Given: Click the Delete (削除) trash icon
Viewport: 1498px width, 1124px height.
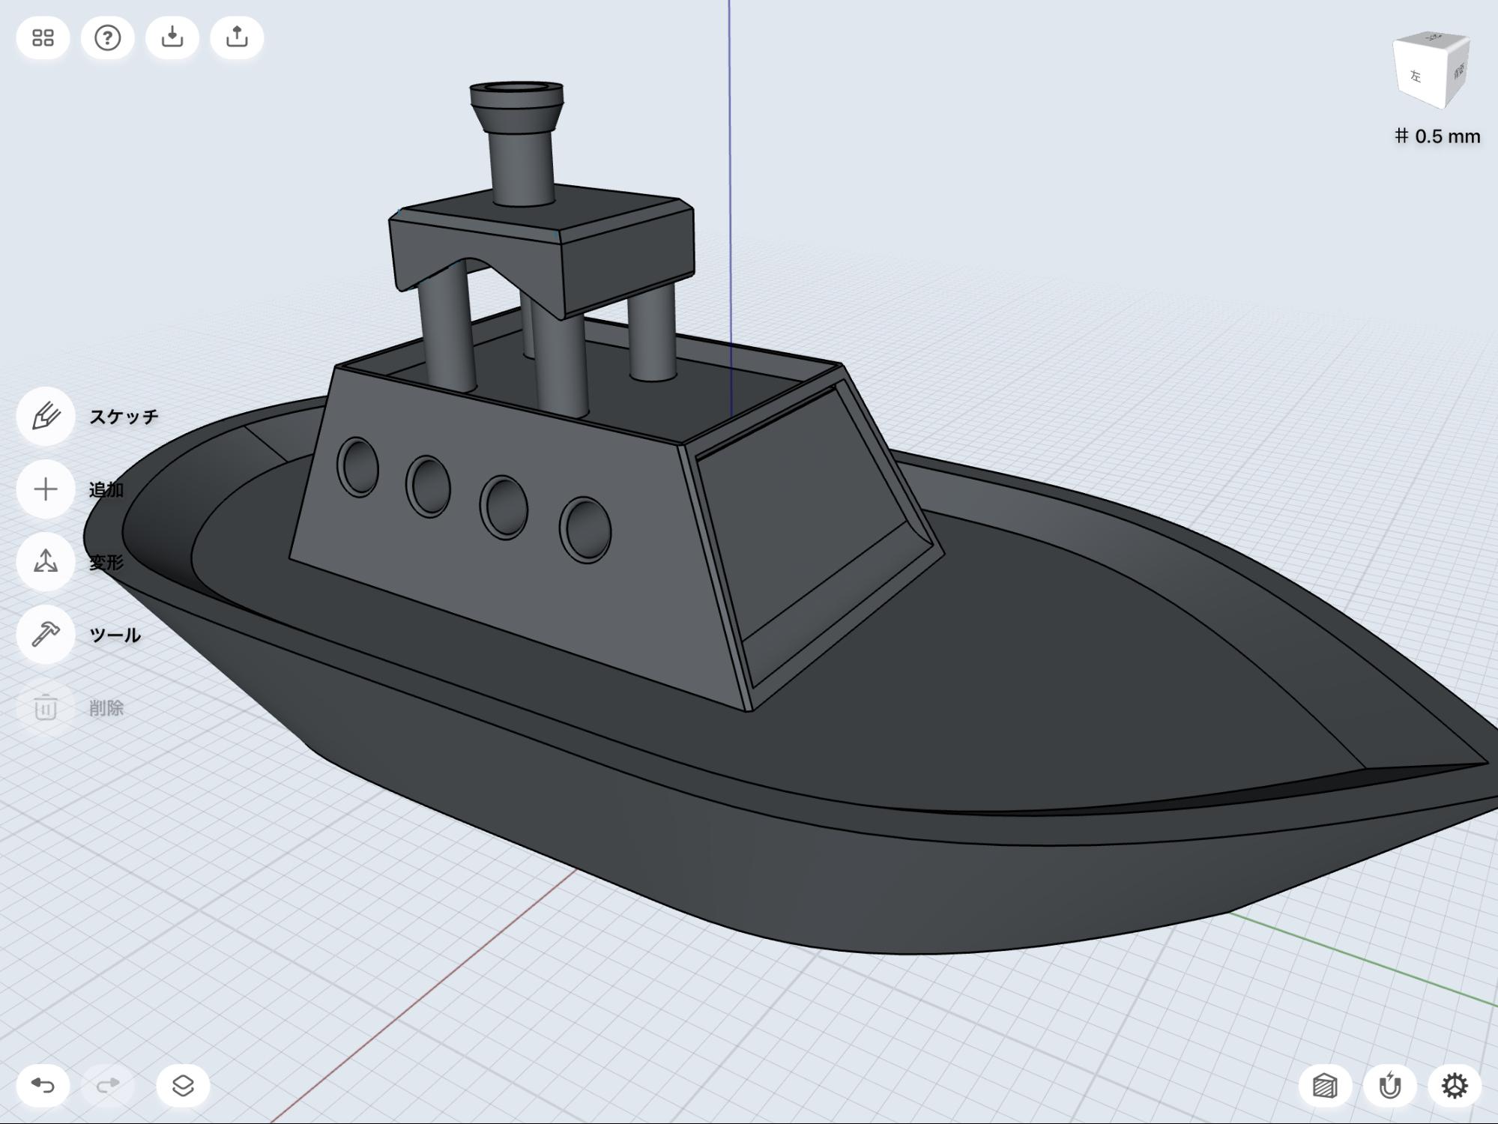Looking at the screenshot, I should coord(46,707).
